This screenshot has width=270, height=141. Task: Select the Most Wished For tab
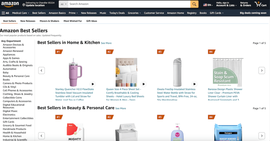(73, 21)
